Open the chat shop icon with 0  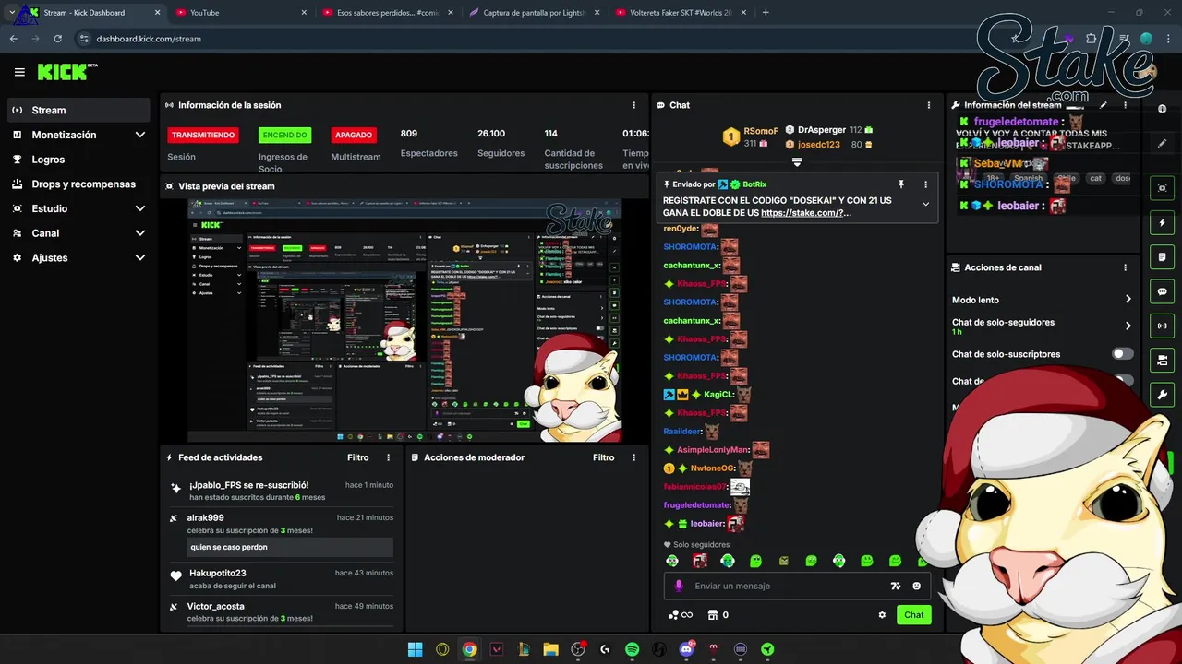718,615
